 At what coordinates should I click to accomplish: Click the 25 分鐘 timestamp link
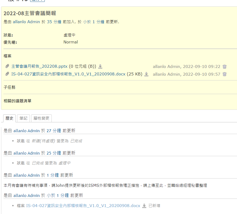click(x=54, y=153)
